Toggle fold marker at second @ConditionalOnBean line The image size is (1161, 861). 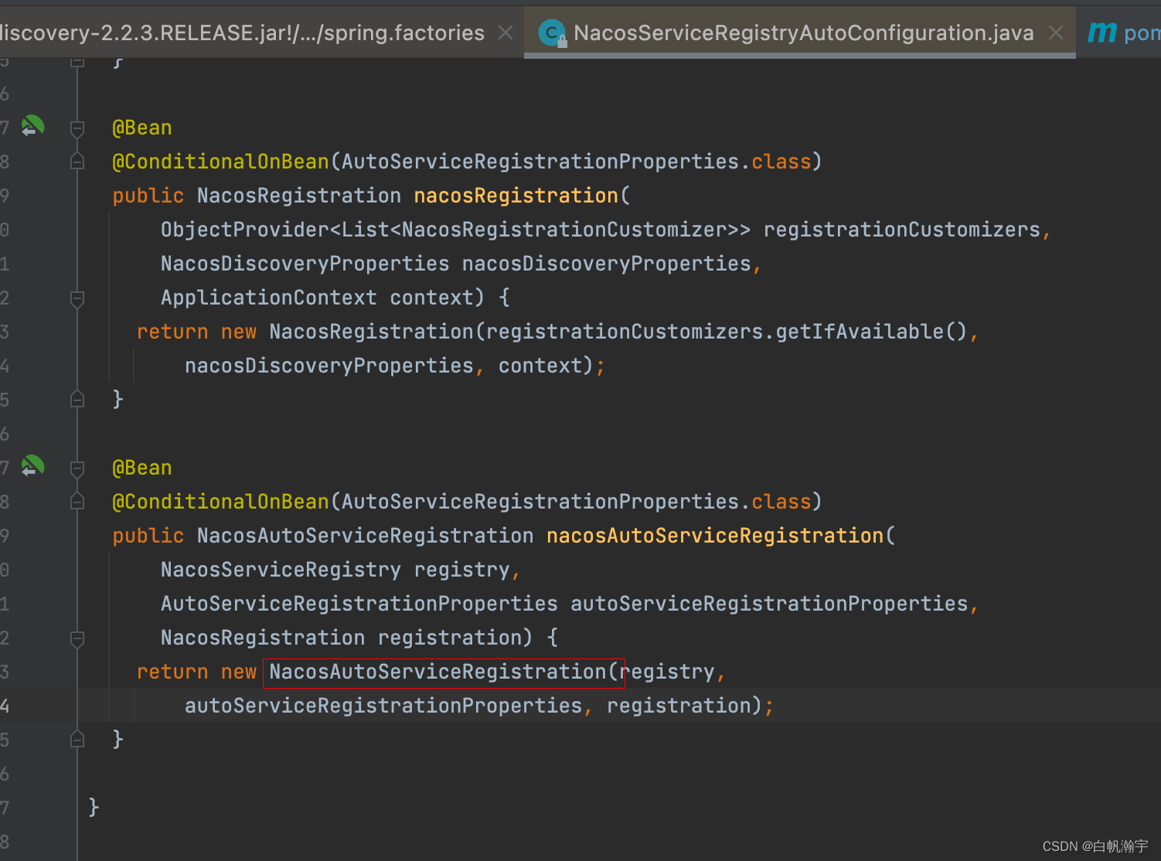77,502
